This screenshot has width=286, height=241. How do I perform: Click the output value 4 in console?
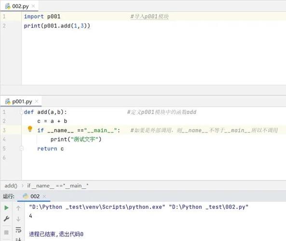(31, 216)
